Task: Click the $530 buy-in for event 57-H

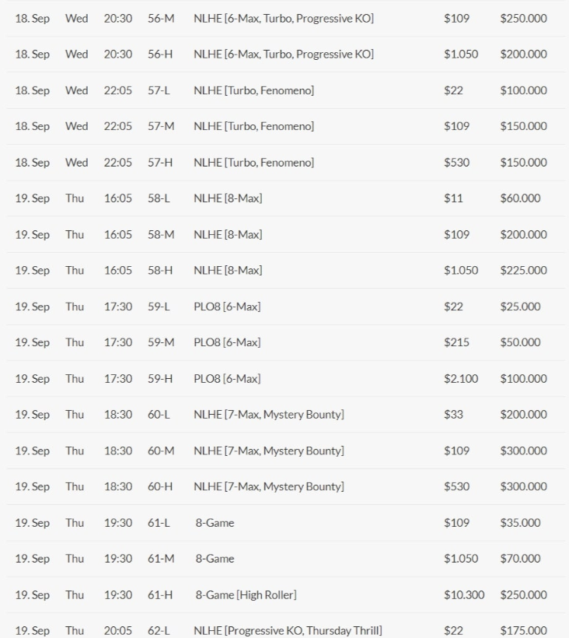Action: pos(456,163)
